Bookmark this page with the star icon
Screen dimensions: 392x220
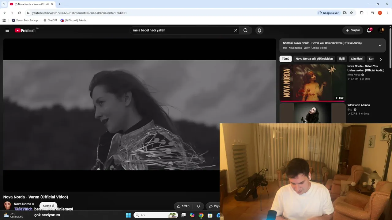click(351, 13)
